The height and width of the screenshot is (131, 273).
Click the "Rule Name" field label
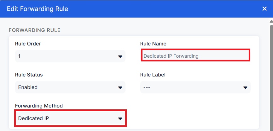153,44
